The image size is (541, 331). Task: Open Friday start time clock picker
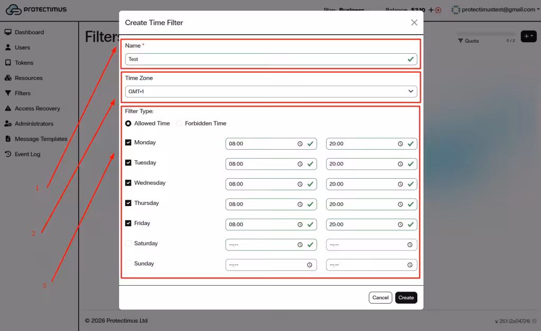click(x=300, y=225)
